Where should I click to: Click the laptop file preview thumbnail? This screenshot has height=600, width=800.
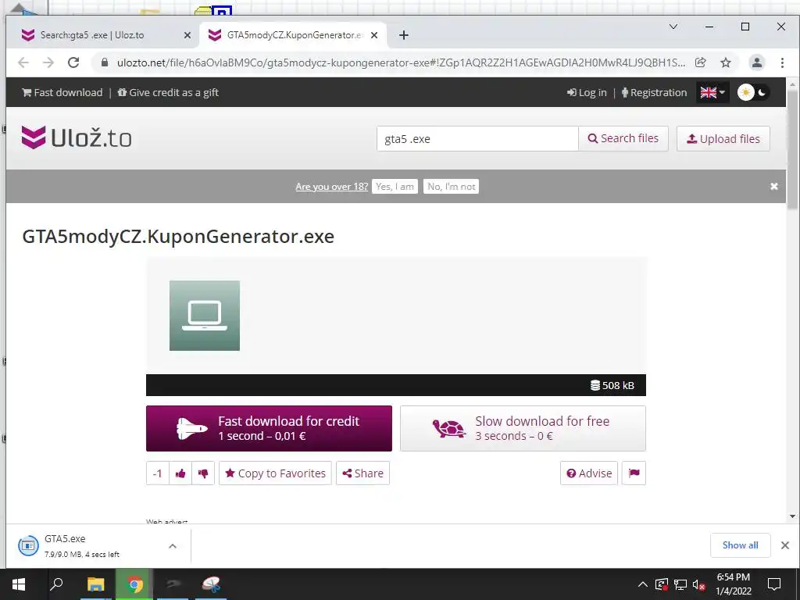click(x=205, y=316)
